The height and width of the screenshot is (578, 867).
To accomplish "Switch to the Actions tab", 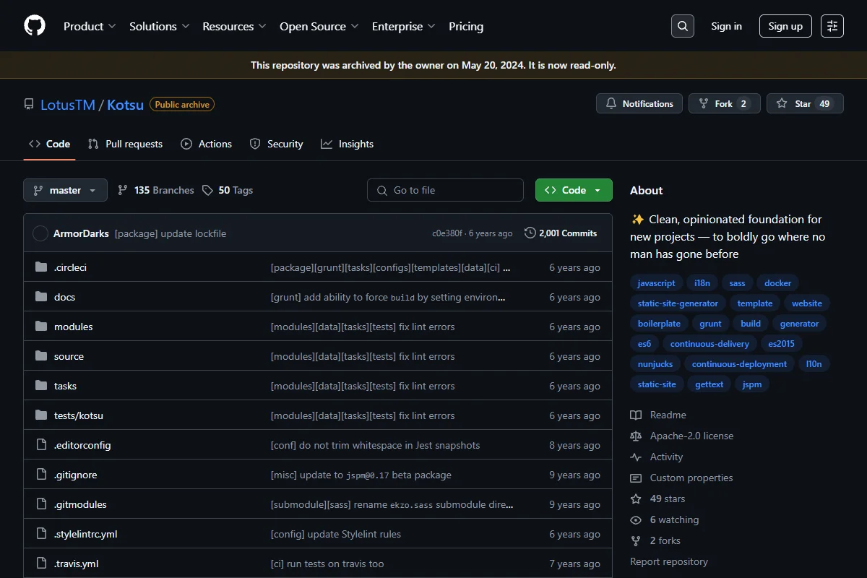I will (207, 144).
